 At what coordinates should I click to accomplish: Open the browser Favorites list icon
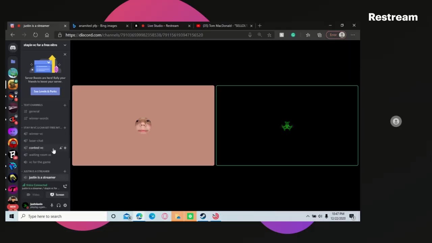pos(308,35)
